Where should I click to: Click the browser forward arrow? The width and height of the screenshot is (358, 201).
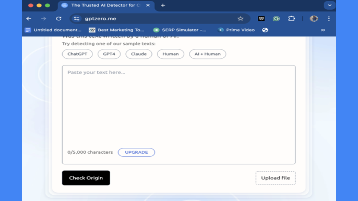(x=43, y=19)
